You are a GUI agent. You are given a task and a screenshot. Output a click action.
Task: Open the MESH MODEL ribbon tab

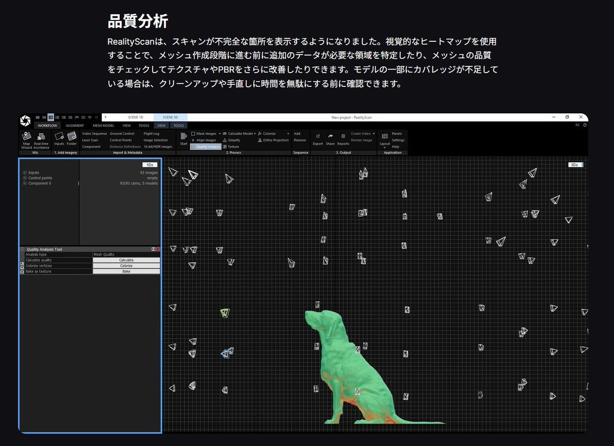point(103,125)
